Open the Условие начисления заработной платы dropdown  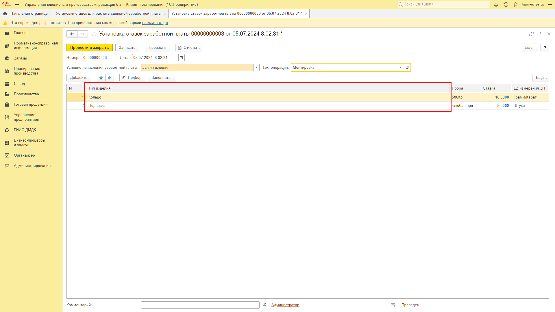point(256,67)
